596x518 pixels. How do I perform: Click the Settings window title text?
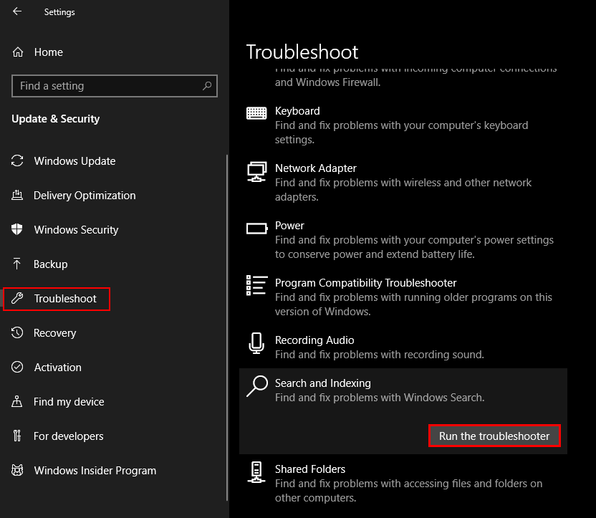coord(59,12)
